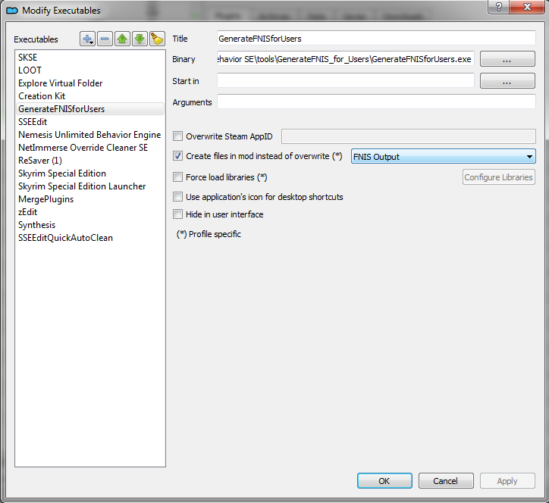The image size is (549, 503).
Task: Browse for Start in directory
Action: 507,81
